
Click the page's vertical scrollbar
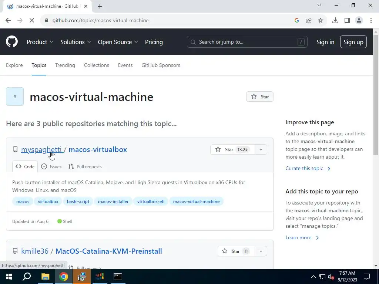[376, 95]
